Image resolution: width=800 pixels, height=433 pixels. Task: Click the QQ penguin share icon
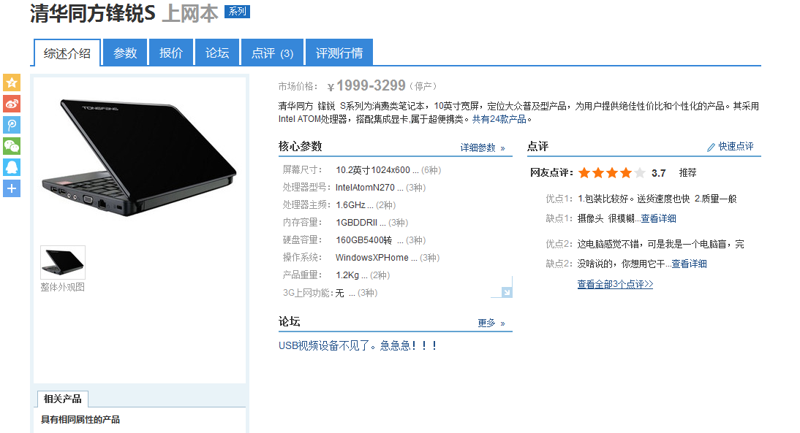click(12, 167)
